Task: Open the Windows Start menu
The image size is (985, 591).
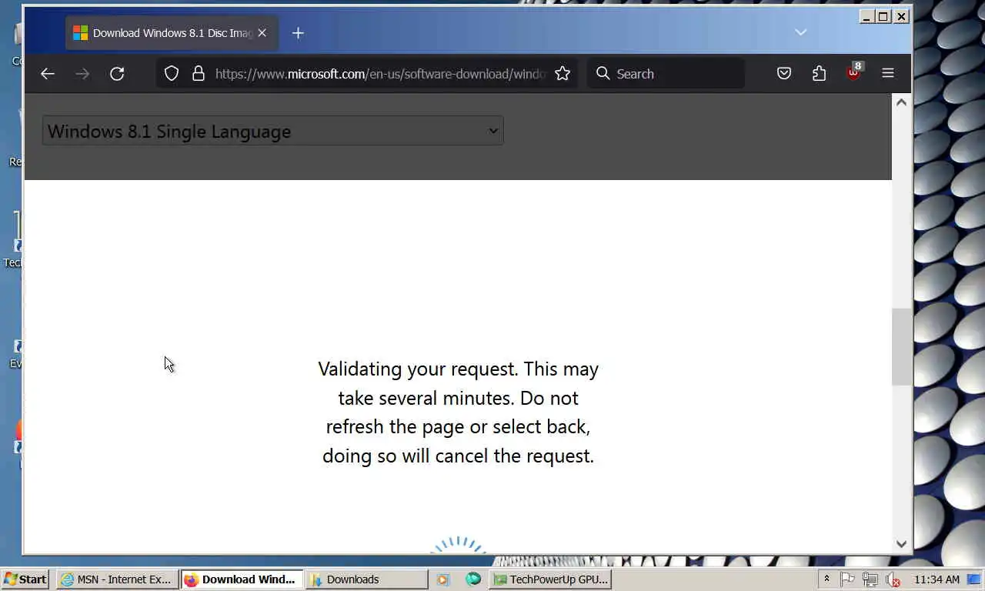Action: [25, 579]
